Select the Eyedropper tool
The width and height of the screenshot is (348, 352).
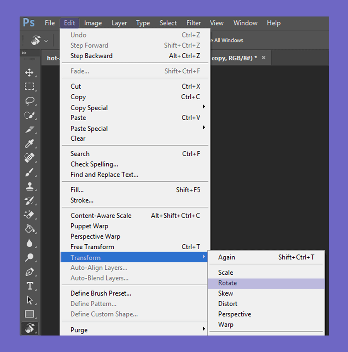(x=29, y=144)
